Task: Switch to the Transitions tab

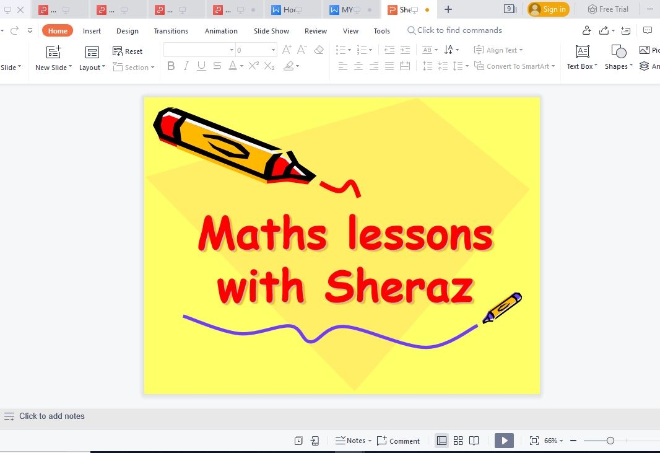Action: 171,31
